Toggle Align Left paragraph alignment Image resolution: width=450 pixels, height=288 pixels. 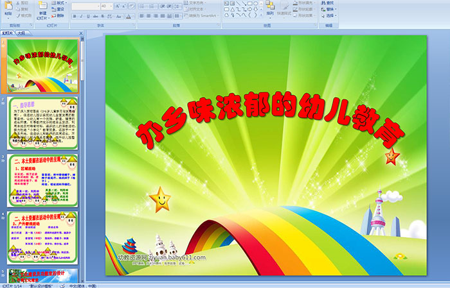tap(142, 16)
